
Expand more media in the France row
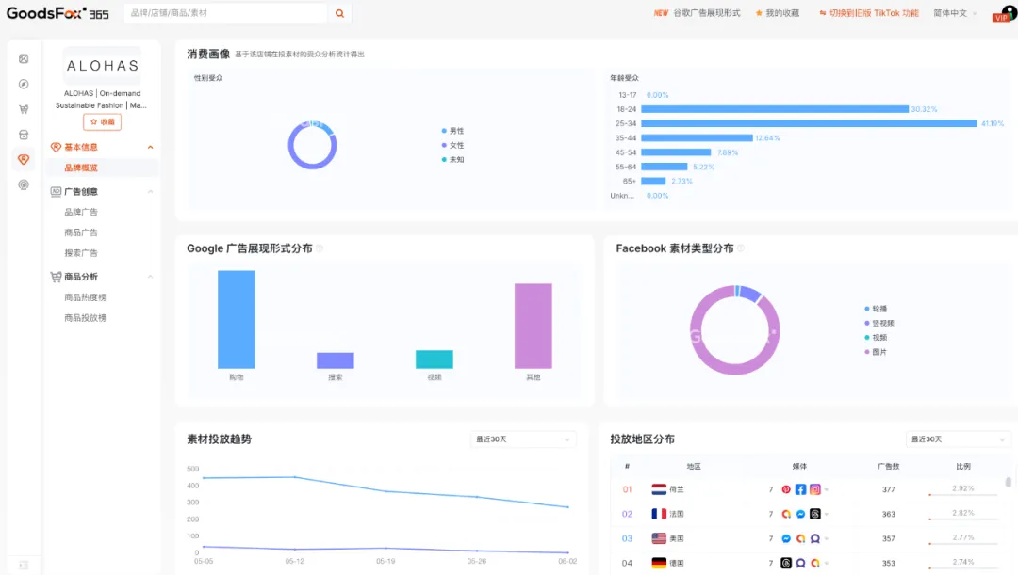pyautogui.click(x=827, y=514)
